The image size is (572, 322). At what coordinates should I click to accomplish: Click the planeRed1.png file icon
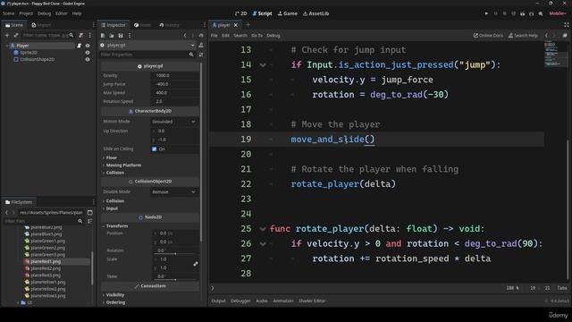27,261
